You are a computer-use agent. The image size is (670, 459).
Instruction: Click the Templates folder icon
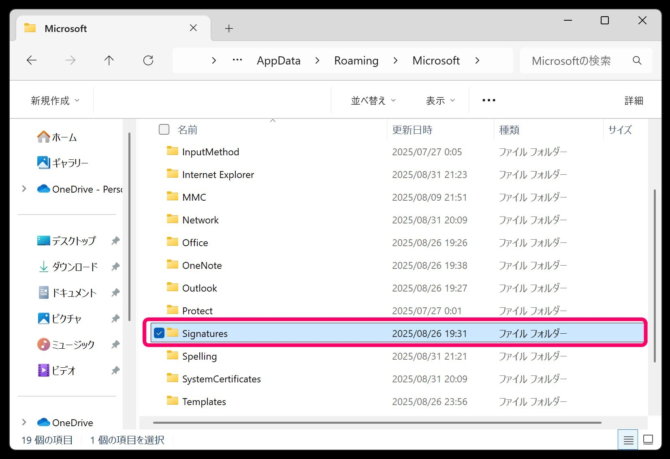[x=173, y=401]
